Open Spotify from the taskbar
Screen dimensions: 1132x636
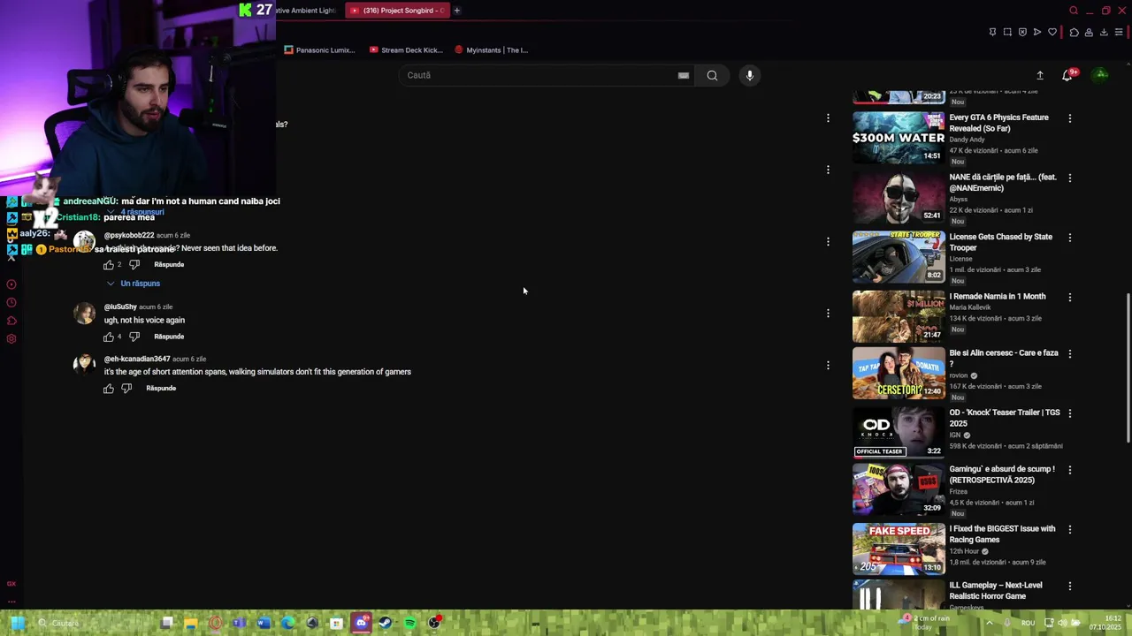pos(409,623)
